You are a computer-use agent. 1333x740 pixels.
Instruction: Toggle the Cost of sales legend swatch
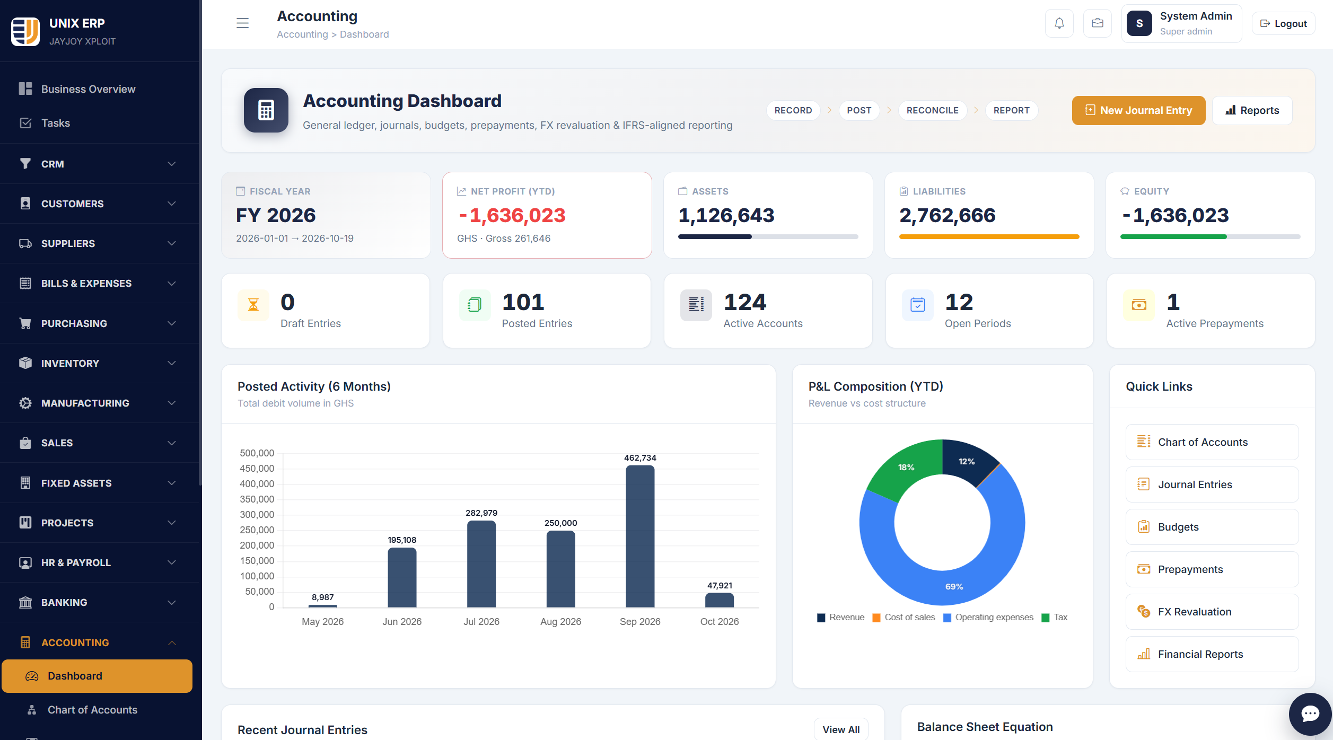(876, 618)
